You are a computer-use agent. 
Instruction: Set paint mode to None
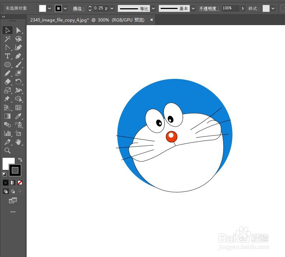point(20,182)
